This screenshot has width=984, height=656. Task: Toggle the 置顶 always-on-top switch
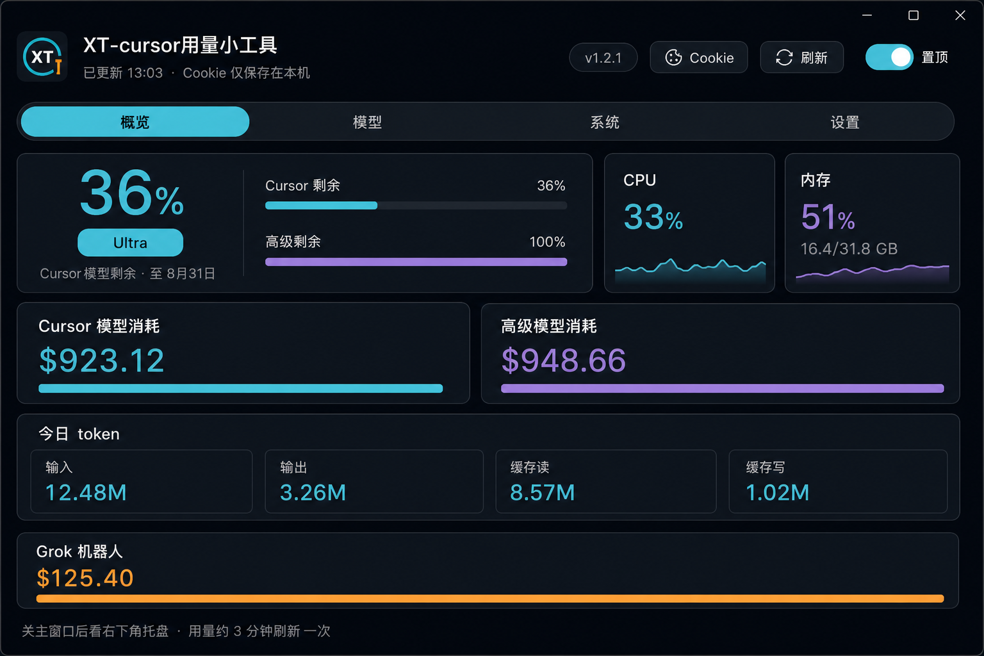click(x=889, y=58)
